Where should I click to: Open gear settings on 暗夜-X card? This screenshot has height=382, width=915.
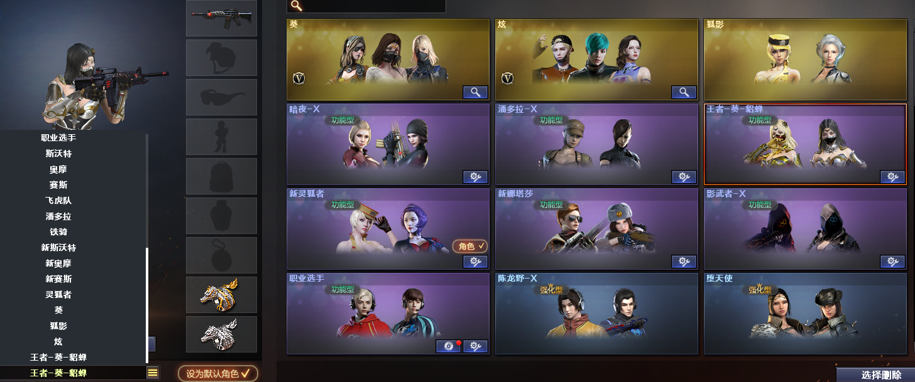point(475,177)
